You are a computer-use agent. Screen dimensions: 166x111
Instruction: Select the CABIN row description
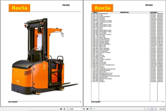click(x=101, y=23)
